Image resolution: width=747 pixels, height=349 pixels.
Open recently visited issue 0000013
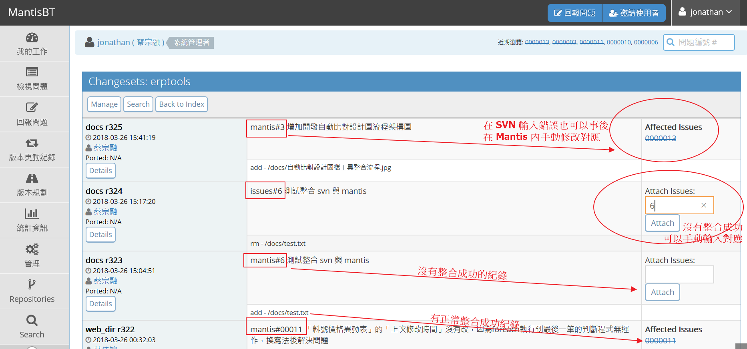pos(537,42)
